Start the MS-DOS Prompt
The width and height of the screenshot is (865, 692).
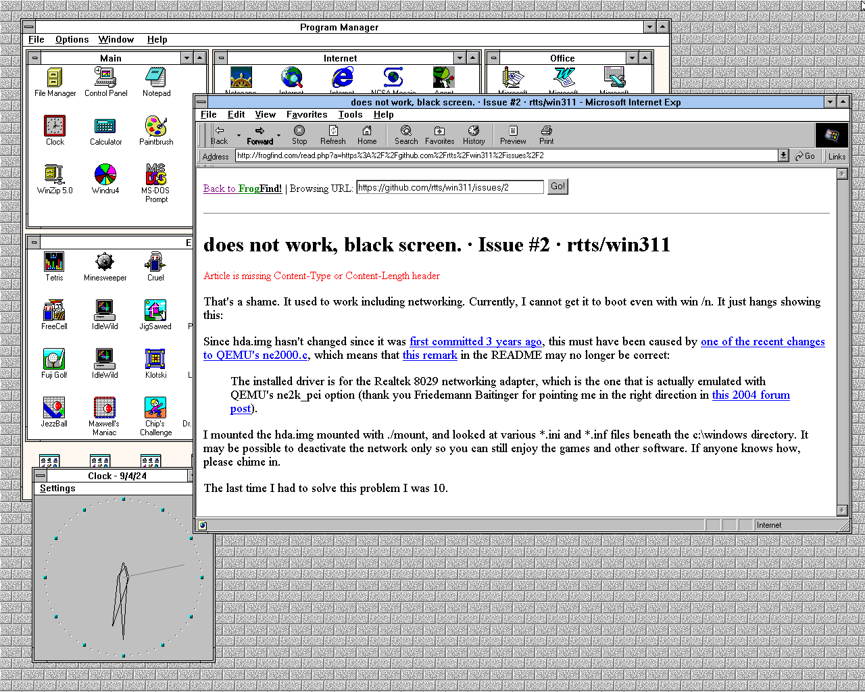(156, 176)
